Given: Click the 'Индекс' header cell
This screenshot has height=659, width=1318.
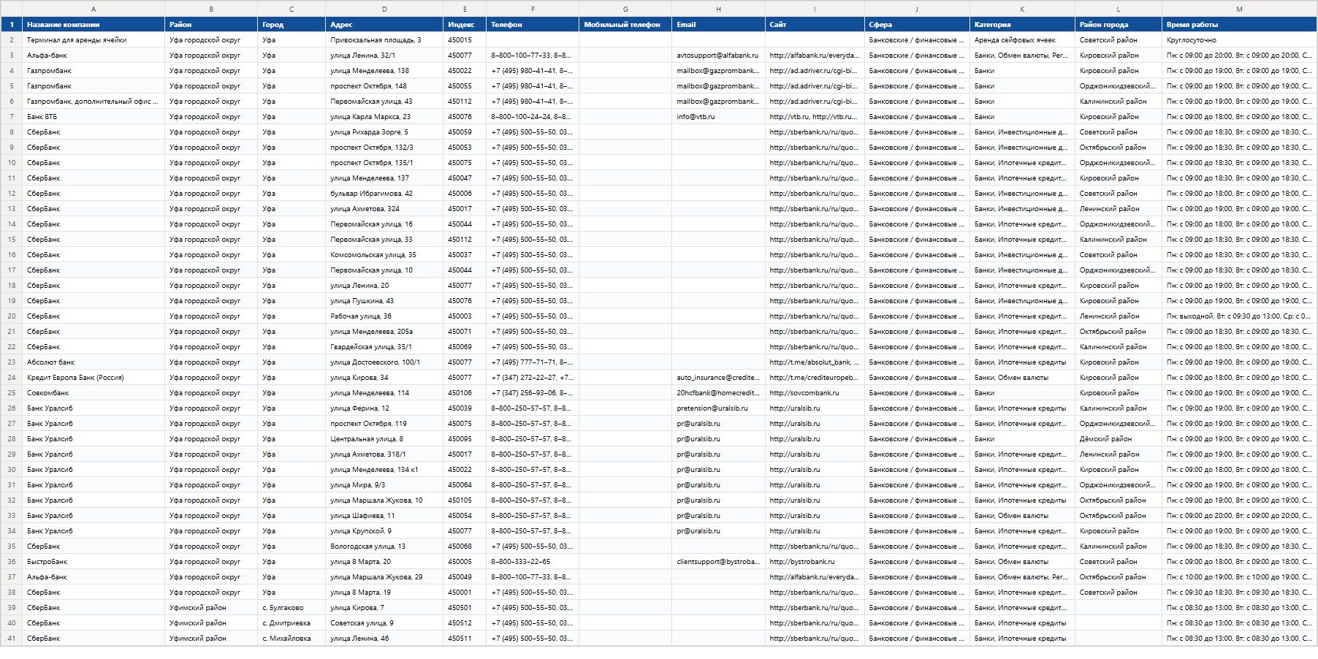Looking at the screenshot, I should [x=465, y=25].
